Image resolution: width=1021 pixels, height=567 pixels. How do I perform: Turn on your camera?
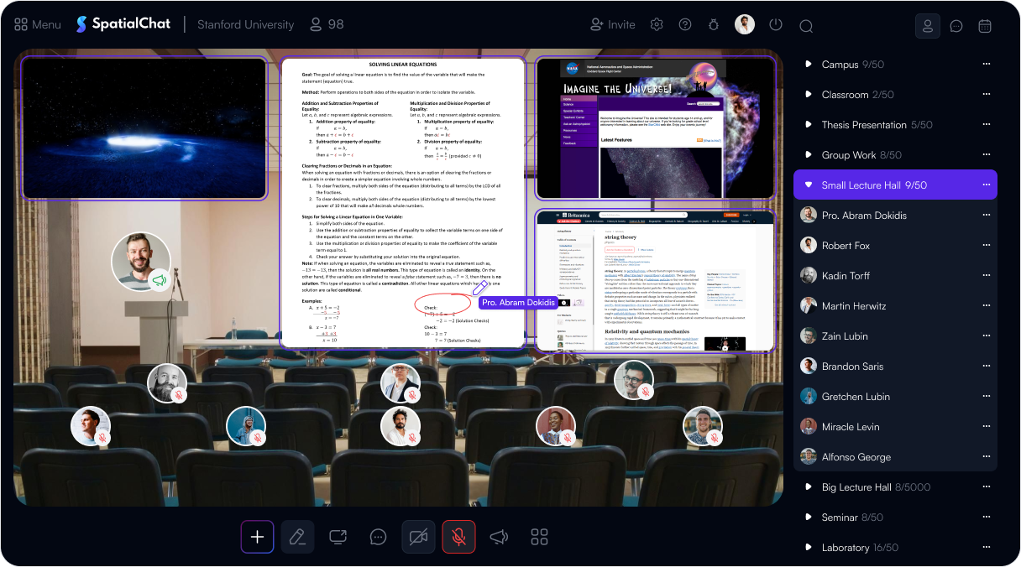coord(418,537)
